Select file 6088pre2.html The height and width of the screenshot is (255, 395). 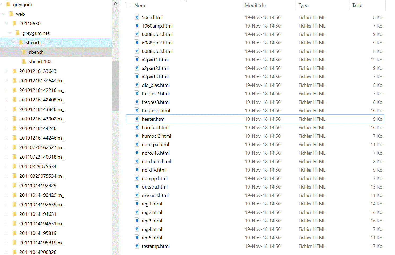(x=157, y=43)
